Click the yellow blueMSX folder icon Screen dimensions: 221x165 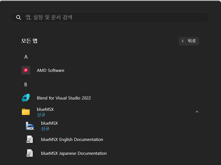(x=26, y=112)
